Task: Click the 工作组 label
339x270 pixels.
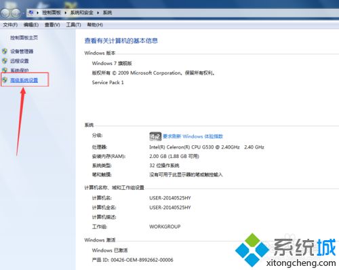Action: (100, 227)
